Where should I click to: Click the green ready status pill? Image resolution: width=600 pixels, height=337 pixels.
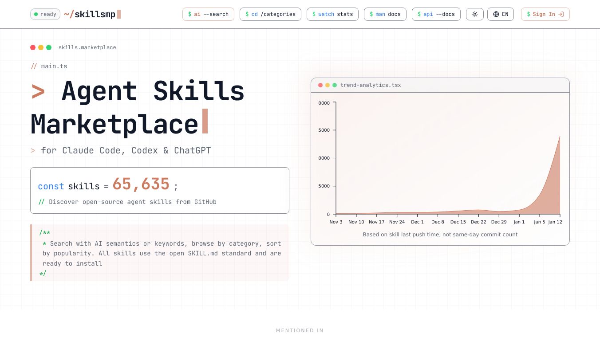[45, 14]
